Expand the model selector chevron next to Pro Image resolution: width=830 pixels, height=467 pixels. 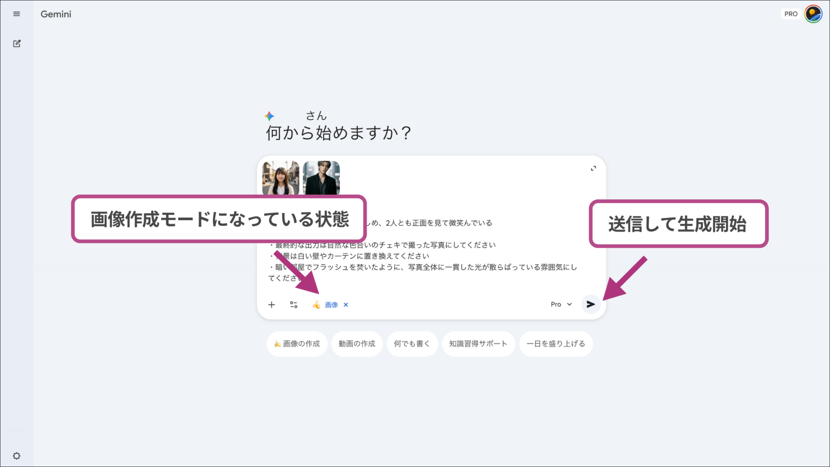coord(568,304)
